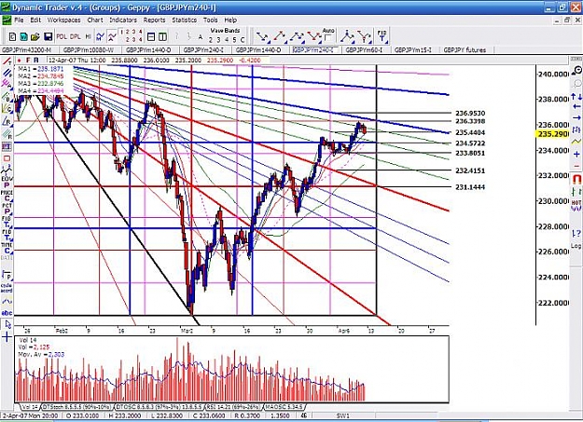Click the red up-swing pattern tool icon
This screenshot has height=422, width=583.
[x=280, y=36]
